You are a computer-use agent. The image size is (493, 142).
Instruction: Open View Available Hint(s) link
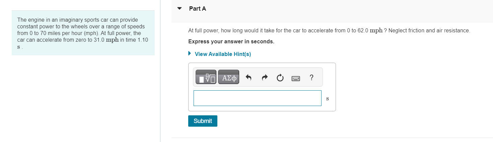click(223, 54)
